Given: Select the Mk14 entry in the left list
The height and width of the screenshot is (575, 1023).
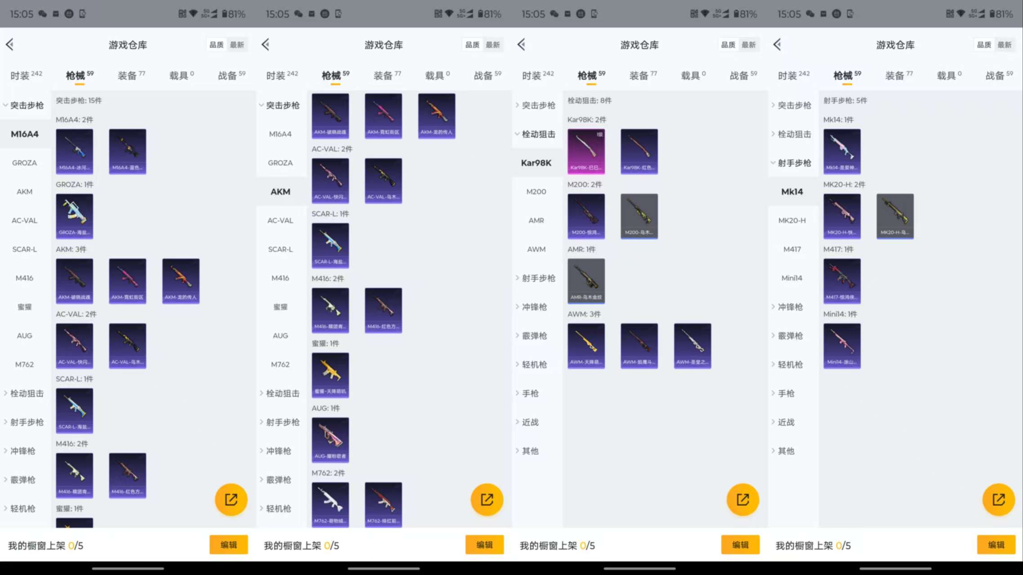Looking at the screenshot, I should [x=793, y=191].
